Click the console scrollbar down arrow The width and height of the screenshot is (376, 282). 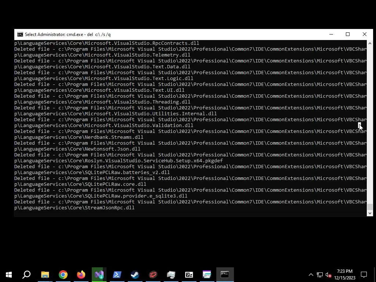(370, 213)
